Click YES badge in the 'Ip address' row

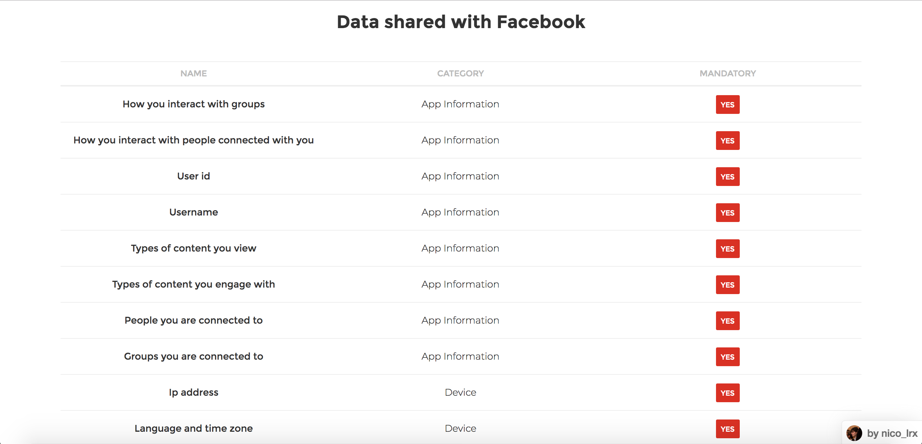click(x=728, y=393)
